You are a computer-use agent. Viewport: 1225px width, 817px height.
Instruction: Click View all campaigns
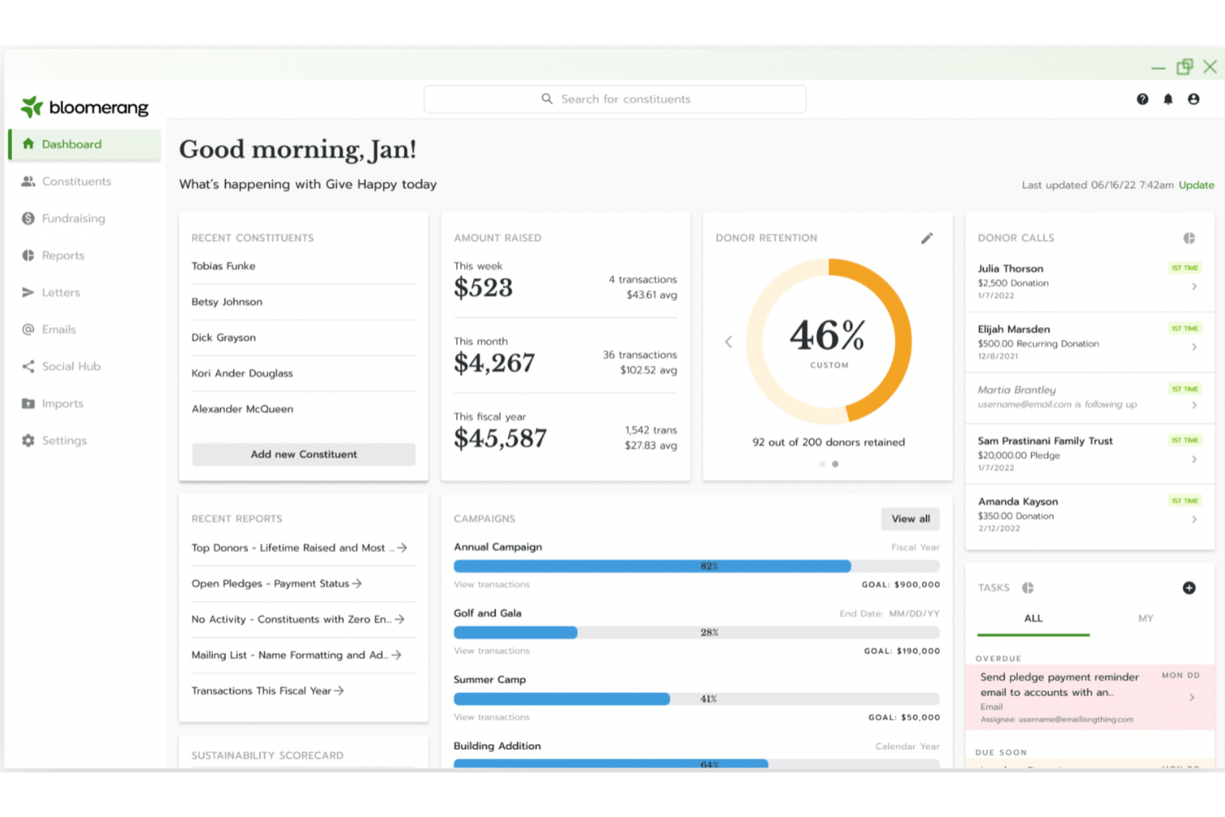pyautogui.click(x=910, y=518)
